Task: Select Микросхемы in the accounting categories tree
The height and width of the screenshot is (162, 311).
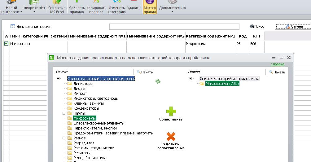Action: pos(85,118)
